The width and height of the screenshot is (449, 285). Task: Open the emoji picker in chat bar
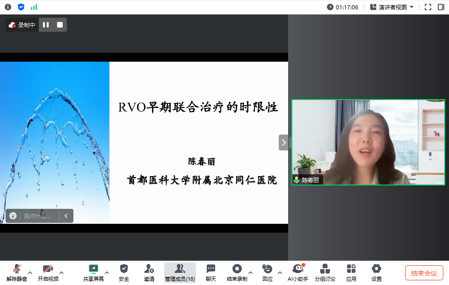tap(13, 216)
